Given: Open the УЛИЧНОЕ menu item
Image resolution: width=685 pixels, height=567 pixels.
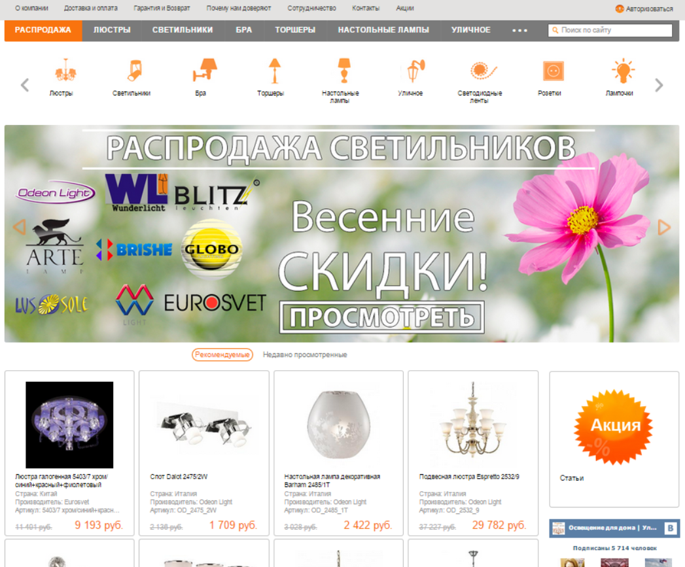Looking at the screenshot, I should [471, 30].
